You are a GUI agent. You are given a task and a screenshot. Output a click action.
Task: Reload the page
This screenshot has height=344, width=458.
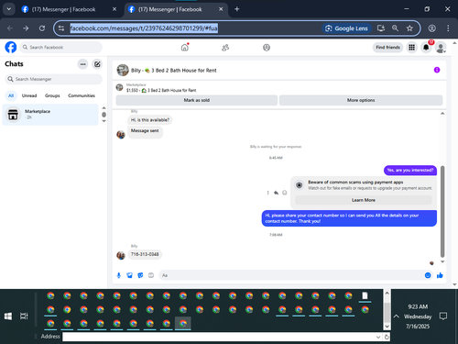(x=42, y=28)
